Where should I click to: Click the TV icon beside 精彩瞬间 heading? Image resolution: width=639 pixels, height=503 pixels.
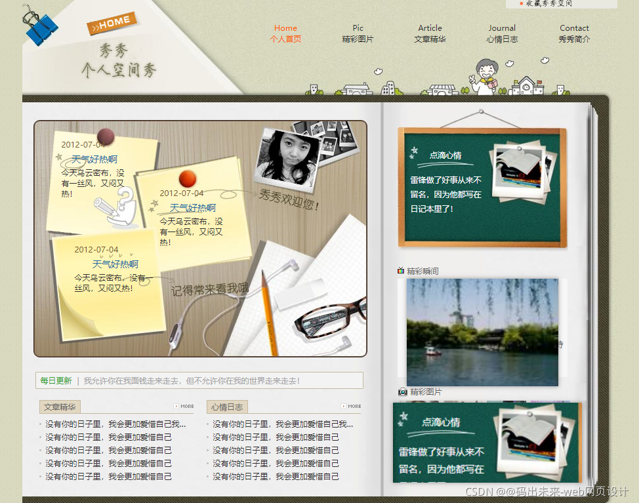402,270
